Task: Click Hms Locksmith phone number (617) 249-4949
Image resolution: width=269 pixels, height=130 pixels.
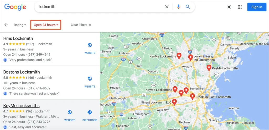Action: 39,55
